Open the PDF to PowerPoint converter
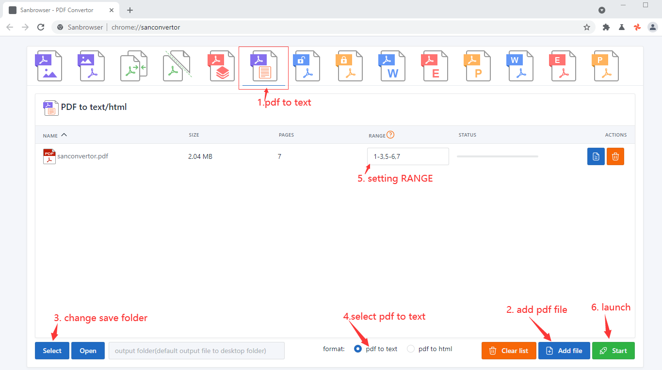This screenshot has width=662, height=370. [477, 65]
